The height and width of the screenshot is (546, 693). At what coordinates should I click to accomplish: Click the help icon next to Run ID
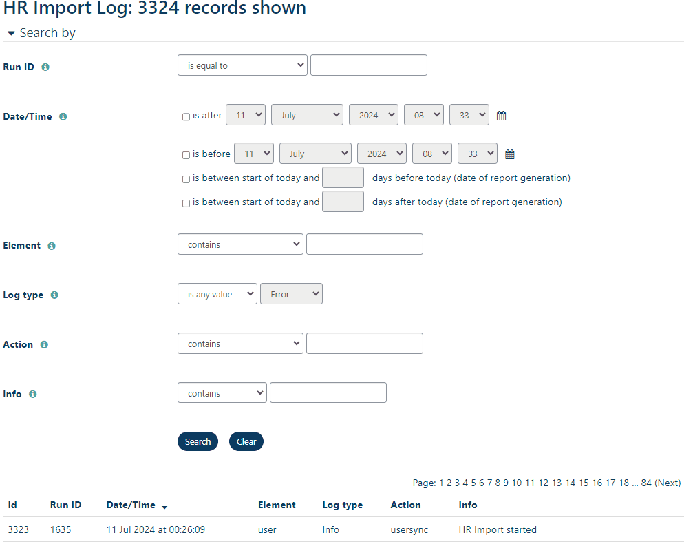(x=45, y=67)
